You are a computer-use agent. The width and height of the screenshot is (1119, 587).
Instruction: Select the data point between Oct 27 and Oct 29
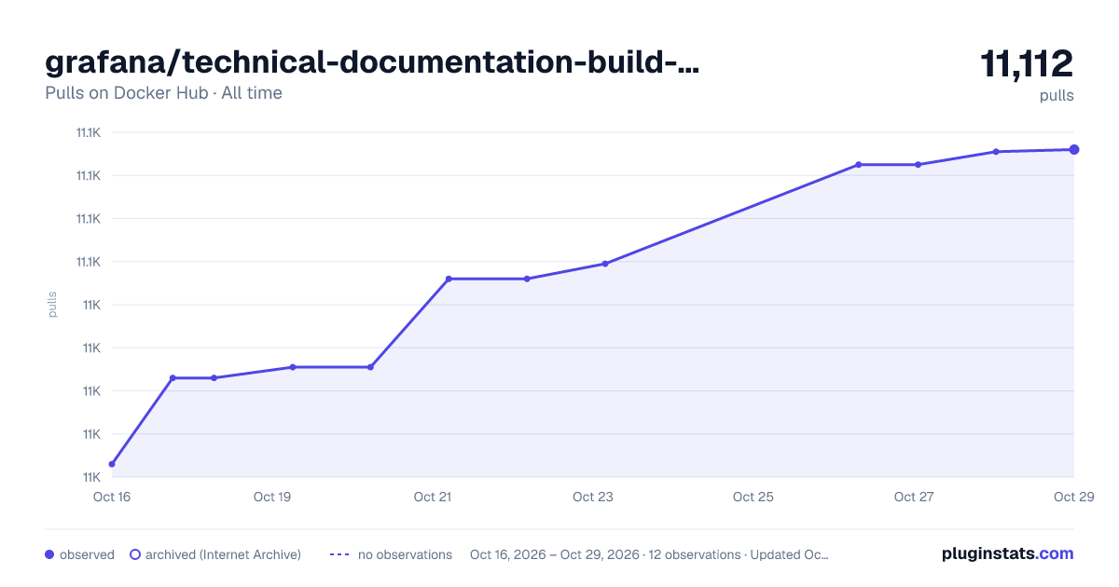click(x=996, y=152)
